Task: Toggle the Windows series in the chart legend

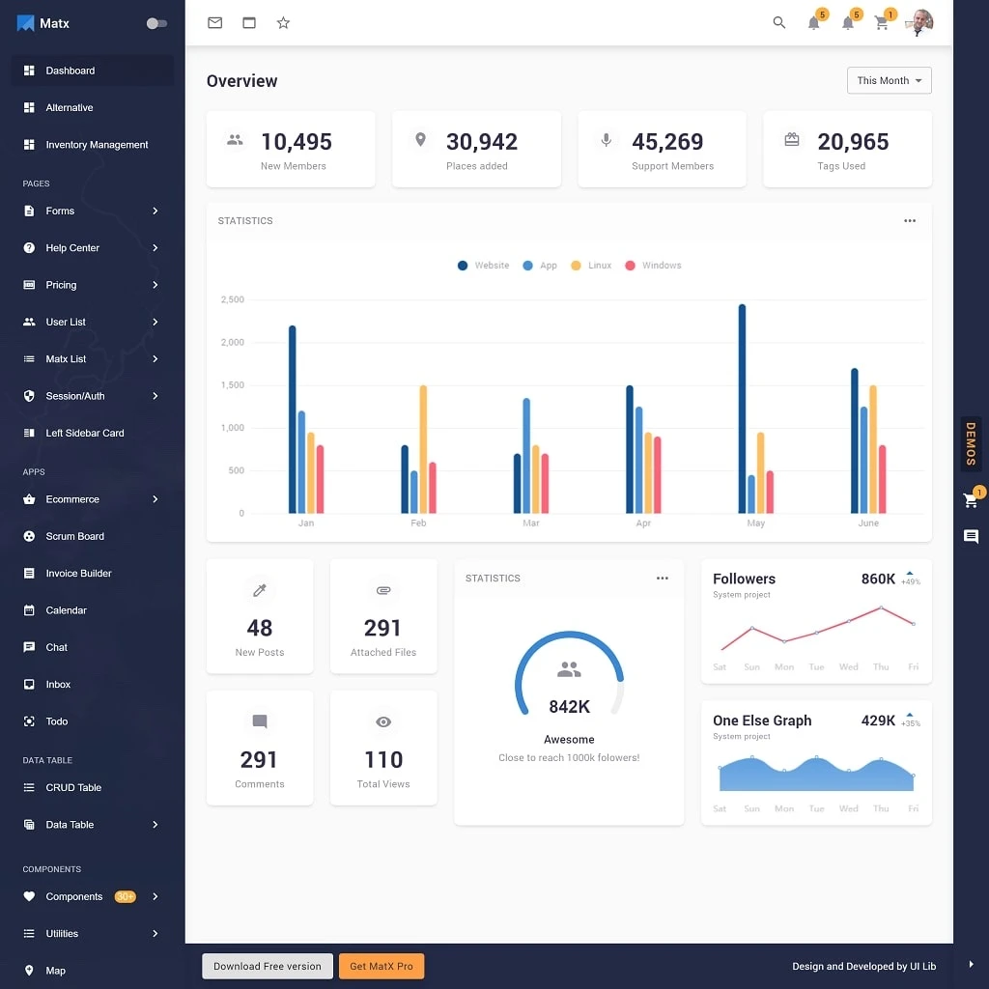Action: (654, 265)
